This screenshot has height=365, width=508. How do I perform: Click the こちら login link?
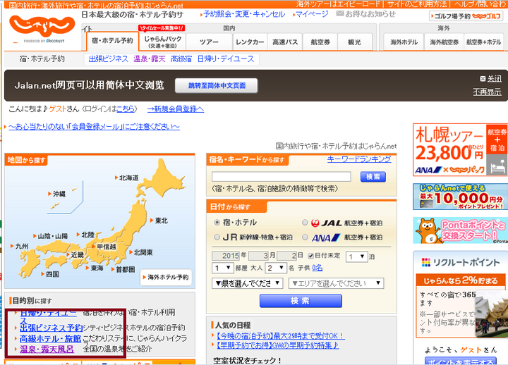(x=125, y=109)
